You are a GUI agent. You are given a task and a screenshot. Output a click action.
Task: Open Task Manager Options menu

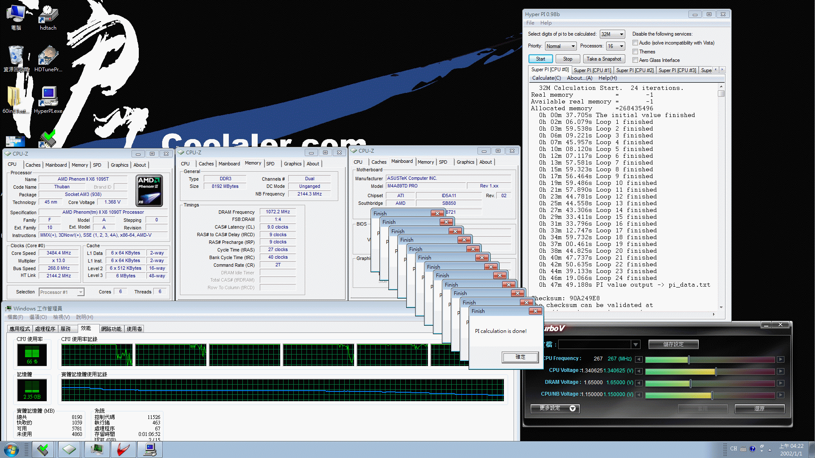coord(38,317)
